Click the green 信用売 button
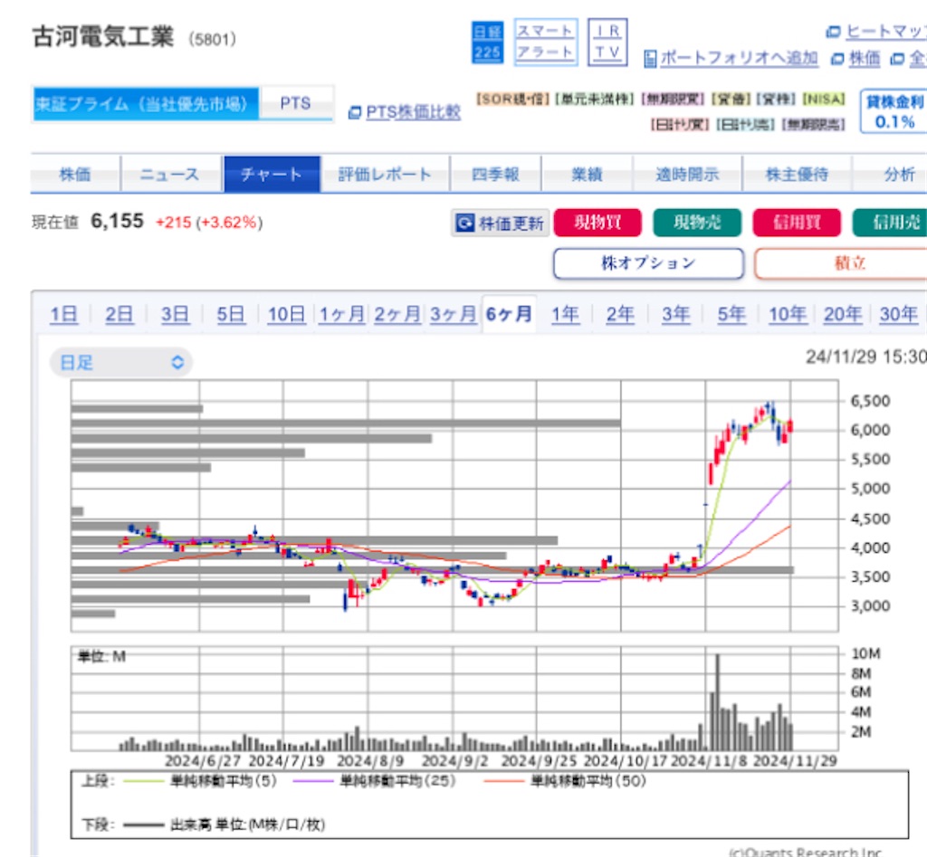This screenshot has height=857, width=927. [x=892, y=223]
